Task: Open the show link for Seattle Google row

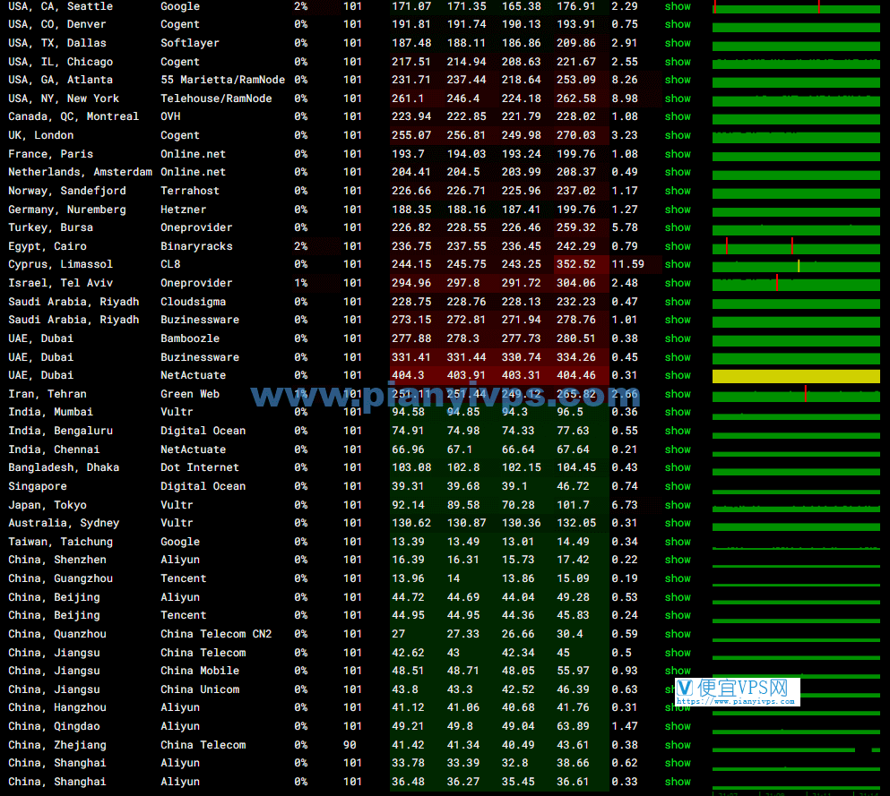Action: tap(678, 6)
